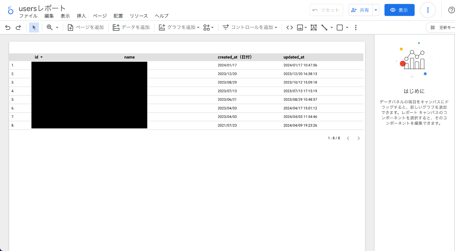The height and width of the screenshot is (251, 455).
Task: Select created_at cell 2021/07/23
Action: (227, 125)
